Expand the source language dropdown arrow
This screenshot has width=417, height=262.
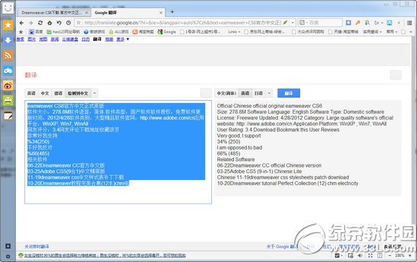click(95, 93)
